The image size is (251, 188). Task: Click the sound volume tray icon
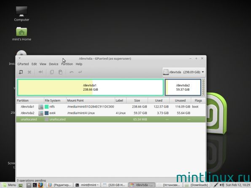pyautogui.click(x=222, y=185)
